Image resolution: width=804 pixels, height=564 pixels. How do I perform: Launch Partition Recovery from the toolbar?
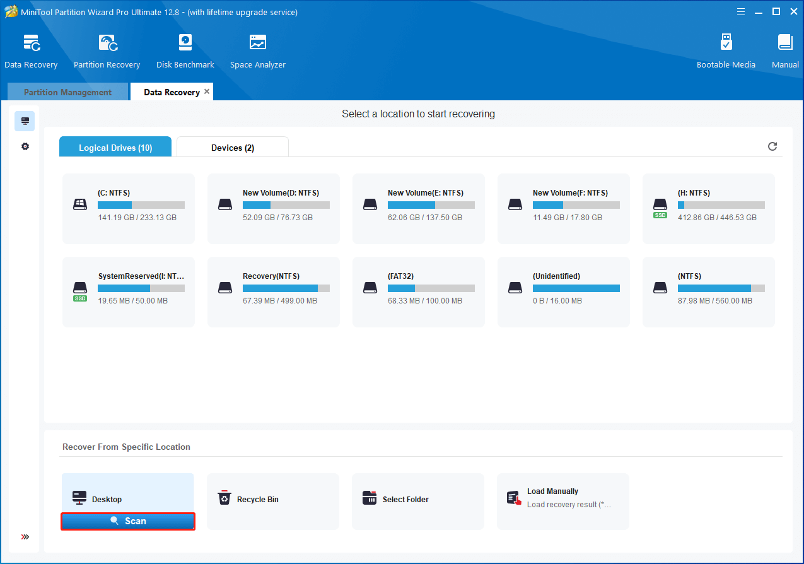pos(107,51)
